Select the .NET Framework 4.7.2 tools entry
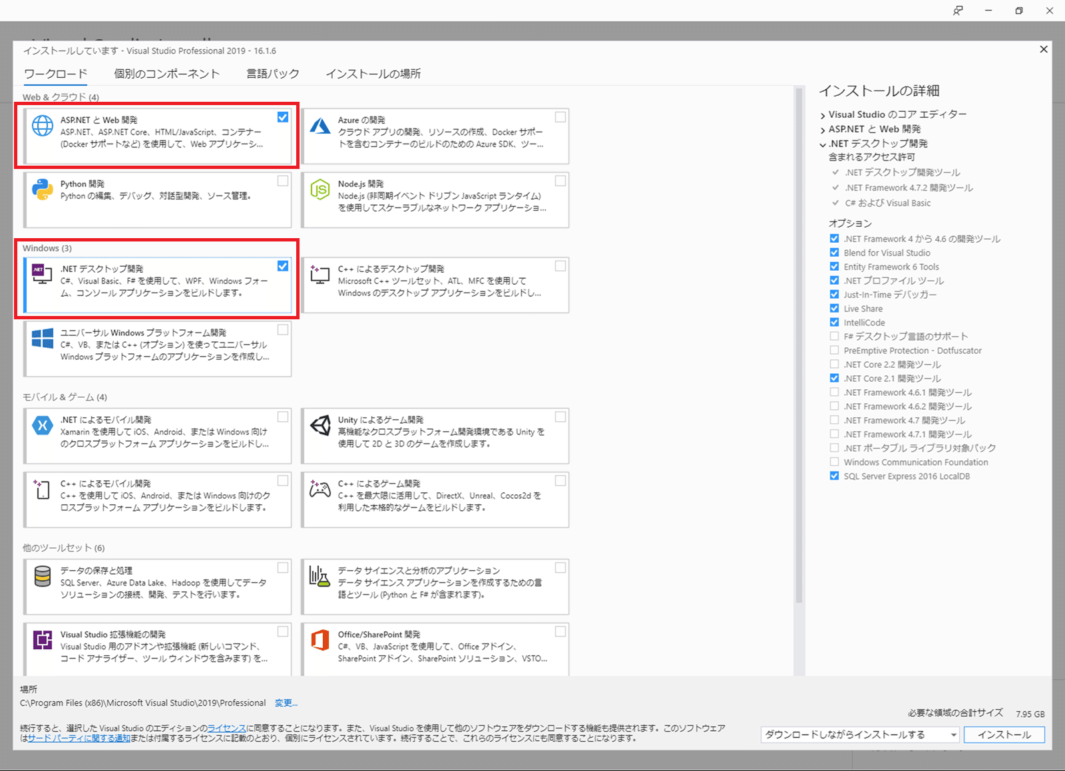This screenshot has height=771, width=1065. coord(909,188)
